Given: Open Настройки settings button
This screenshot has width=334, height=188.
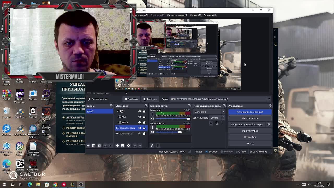Looking at the screenshot, I should point(250,137).
